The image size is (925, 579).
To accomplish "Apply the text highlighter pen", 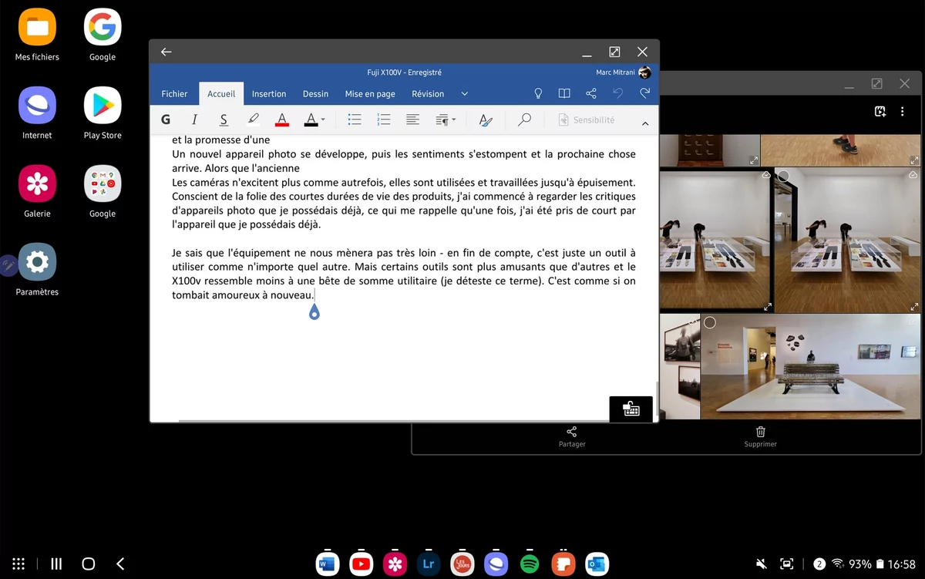I will (x=253, y=120).
